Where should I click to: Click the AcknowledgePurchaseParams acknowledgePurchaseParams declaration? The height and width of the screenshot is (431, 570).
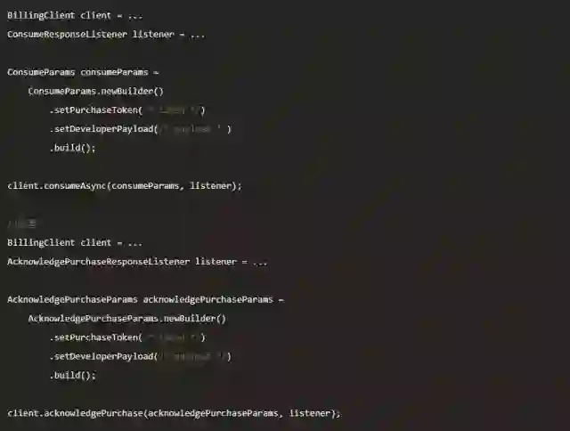coord(145,299)
